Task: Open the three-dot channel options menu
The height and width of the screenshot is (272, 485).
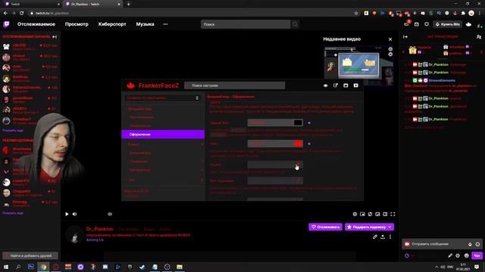Action: pyautogui.click(x=390, y=236)
